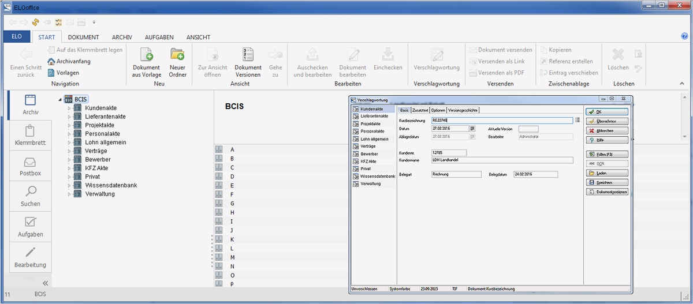Collapse the BCIS root archive node
Image resolution: width=693 pixels, height=304 pixels.
(60, 99)
